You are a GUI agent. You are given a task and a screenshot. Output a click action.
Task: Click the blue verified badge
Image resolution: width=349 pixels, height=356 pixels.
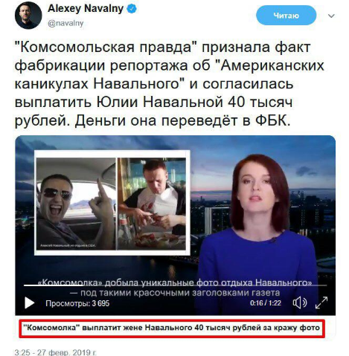[132, 9]
